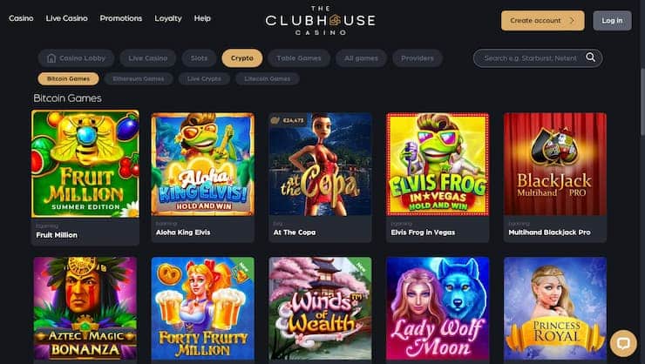The height and width of the screenshot is (364, 645).
Task: Open the live chat bubble icon
Action: (623, 343)
